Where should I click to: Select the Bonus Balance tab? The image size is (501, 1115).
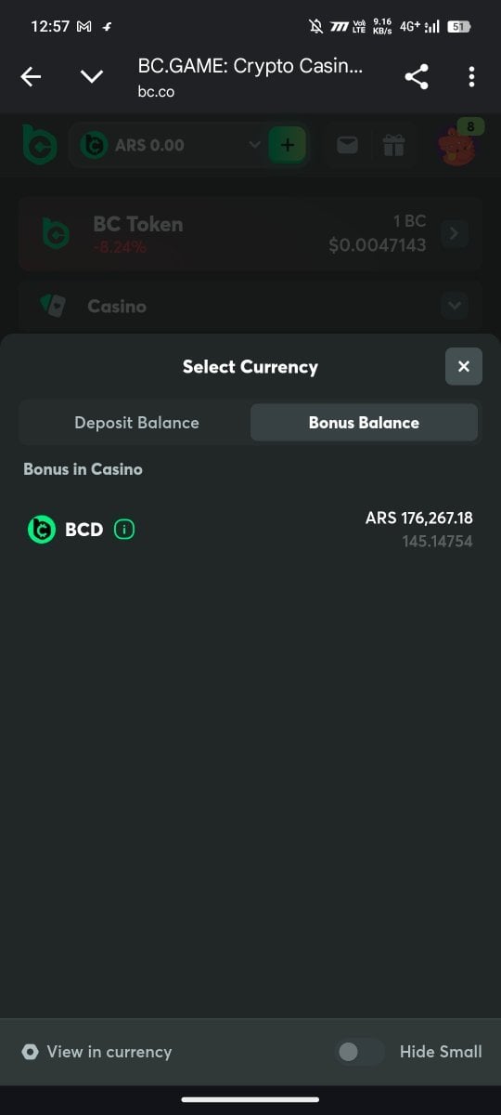(x=364, y=423)
